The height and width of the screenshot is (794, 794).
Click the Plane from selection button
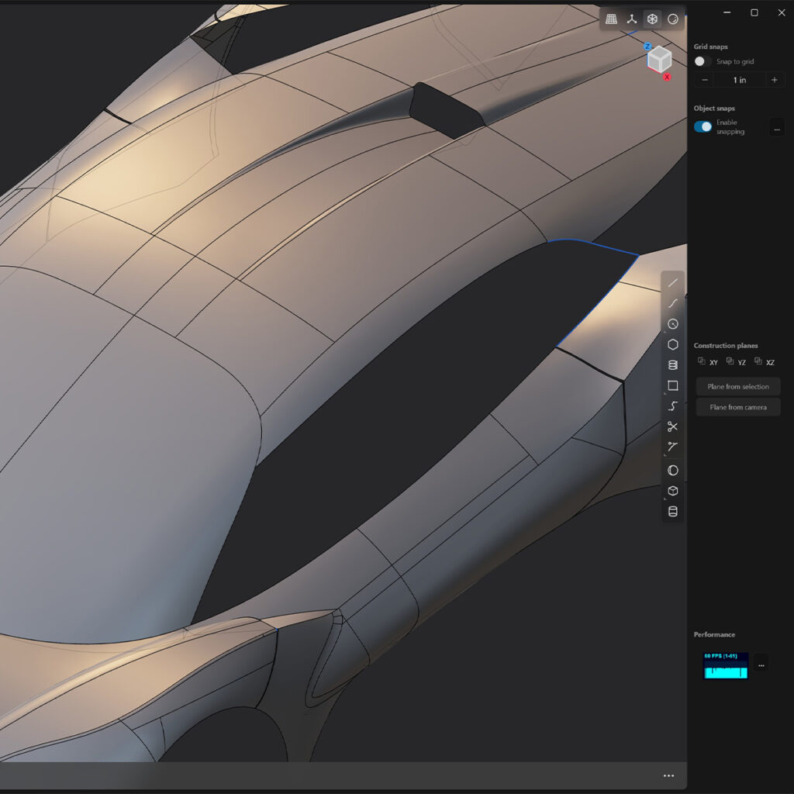tap(737, 386)
